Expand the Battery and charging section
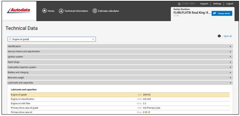 coord(120,72)
